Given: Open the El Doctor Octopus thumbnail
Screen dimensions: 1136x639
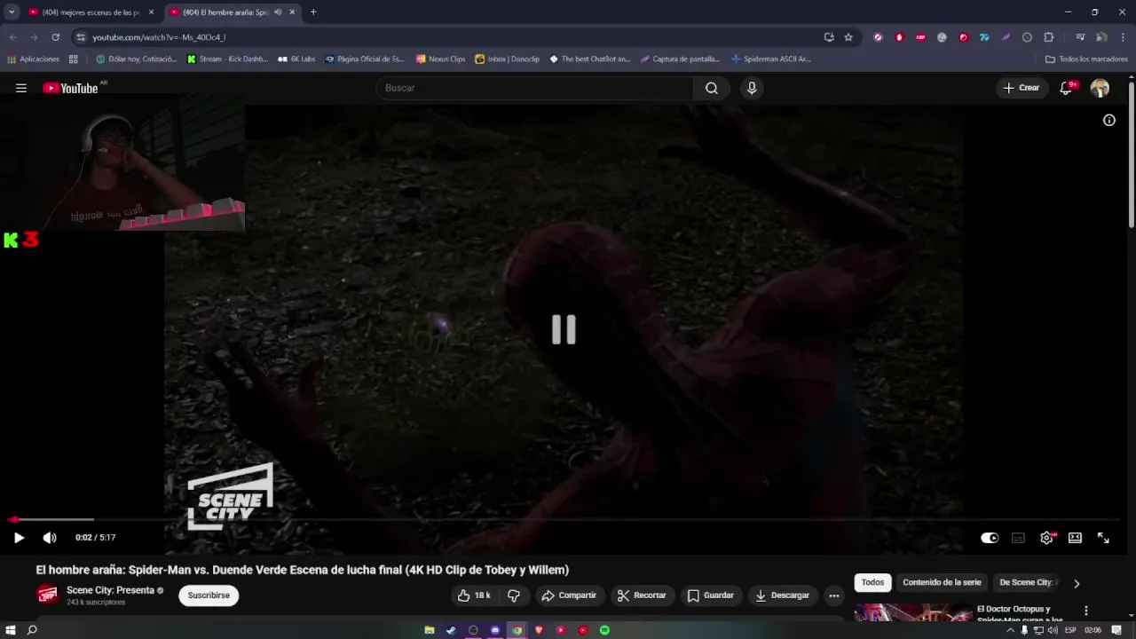Looking at the screenshot, I should point(913,612).
